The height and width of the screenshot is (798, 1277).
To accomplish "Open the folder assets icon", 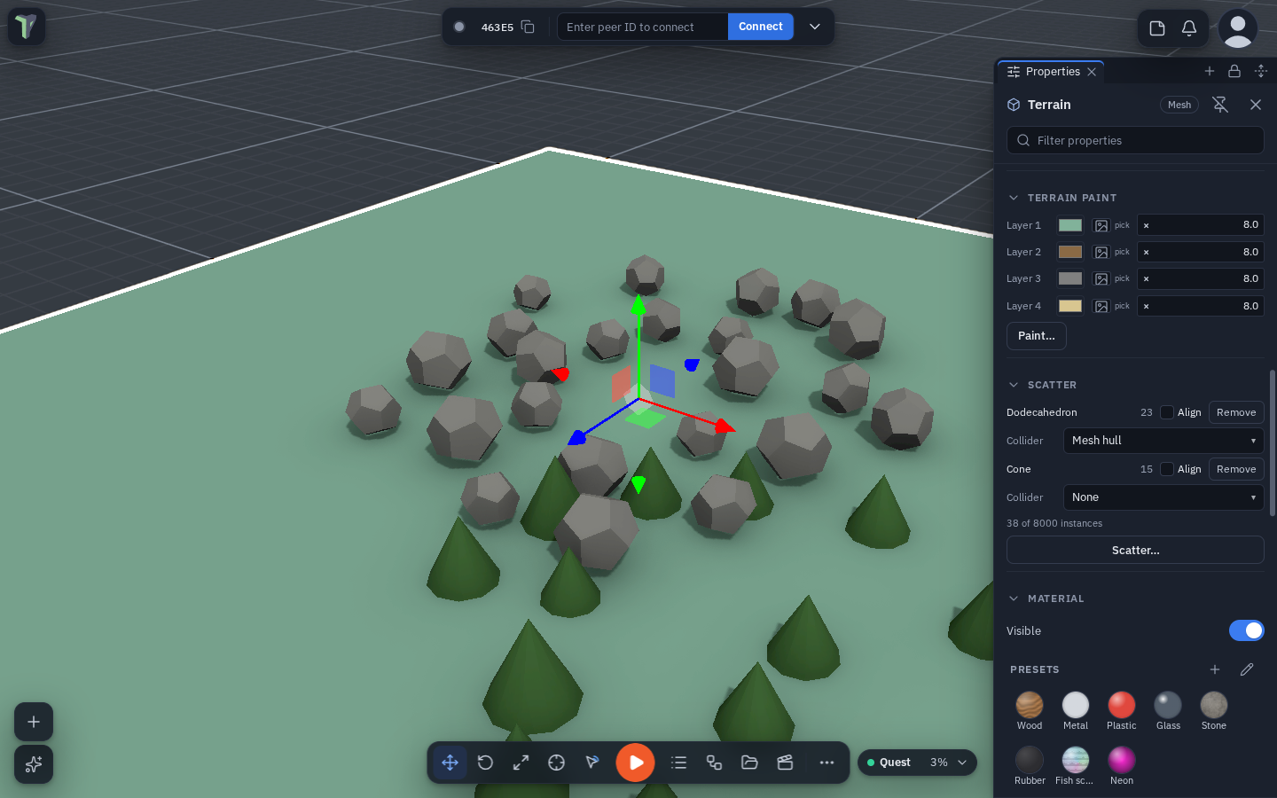I will coord(749,763).
